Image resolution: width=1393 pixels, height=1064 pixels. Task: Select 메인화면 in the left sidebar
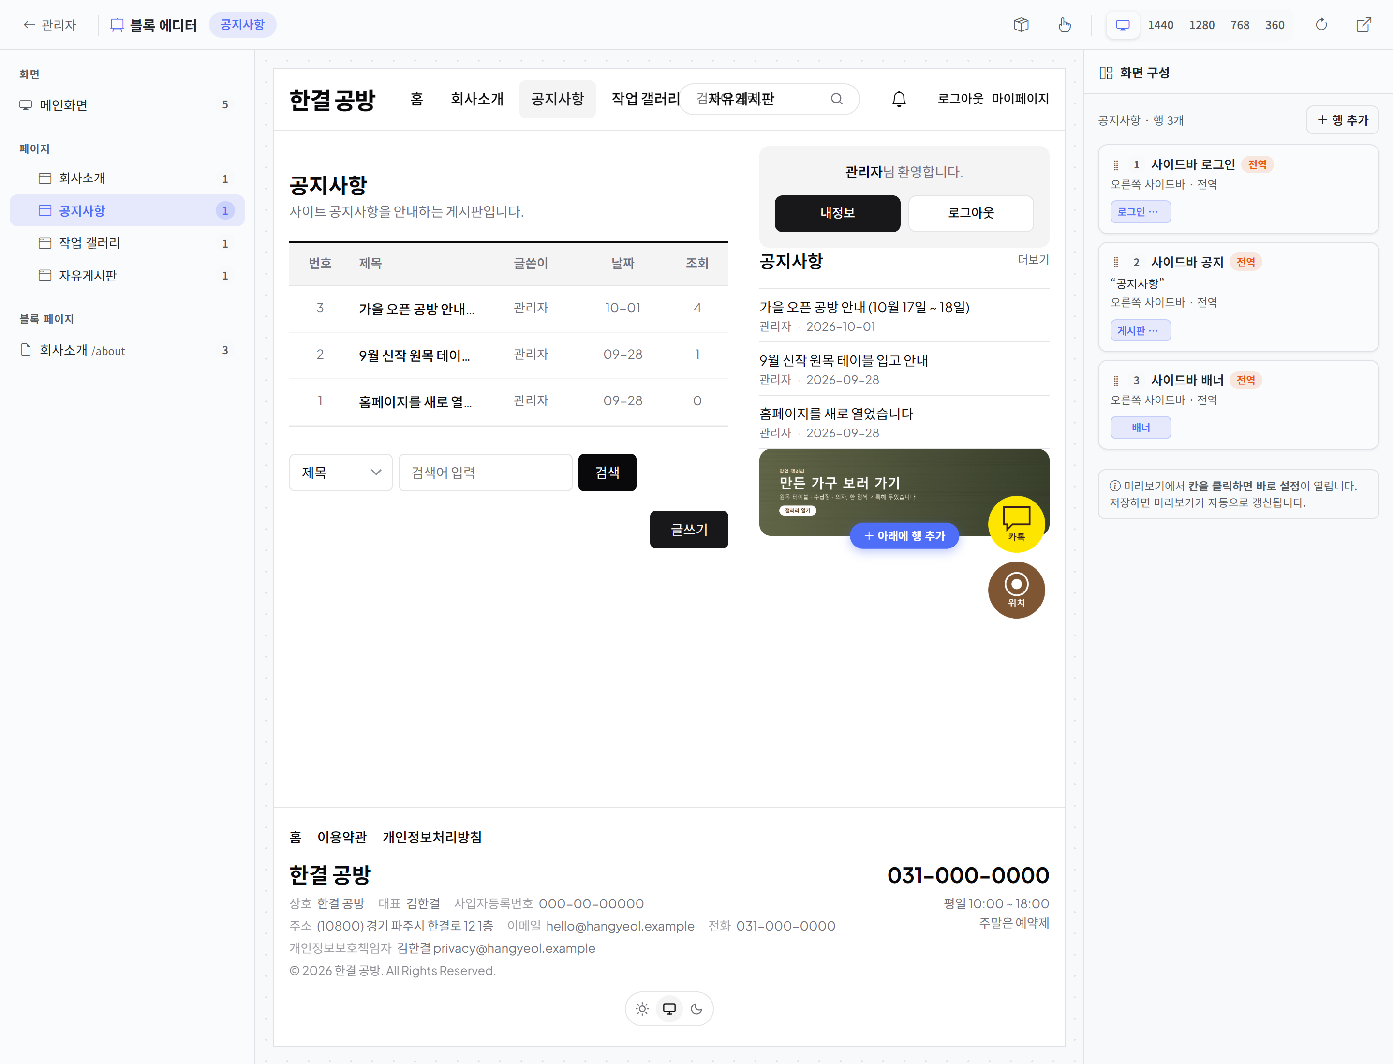(127, 104)
